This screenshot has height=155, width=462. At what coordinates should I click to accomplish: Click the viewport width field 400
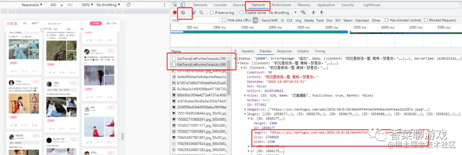tap(53, 5)
